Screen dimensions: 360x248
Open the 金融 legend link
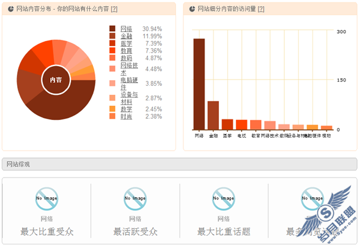click(x=127, y=36)
